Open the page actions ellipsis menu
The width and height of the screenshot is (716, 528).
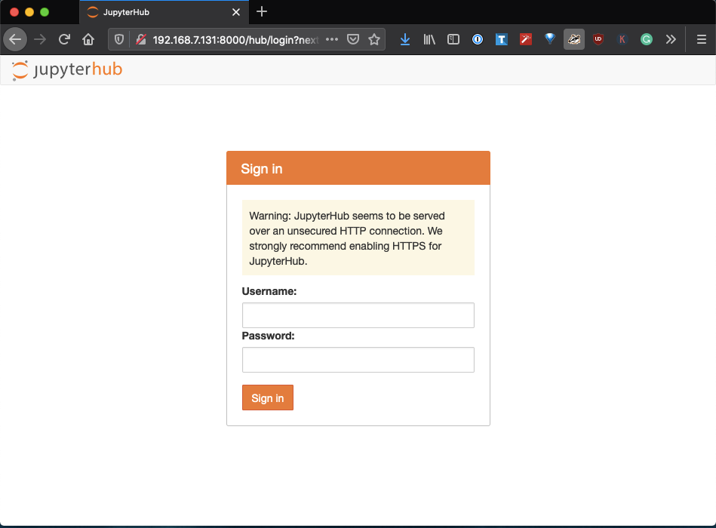pos(330,39)
